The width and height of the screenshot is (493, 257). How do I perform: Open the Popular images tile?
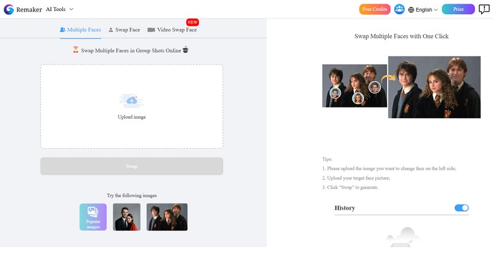[x=93, y=217]
